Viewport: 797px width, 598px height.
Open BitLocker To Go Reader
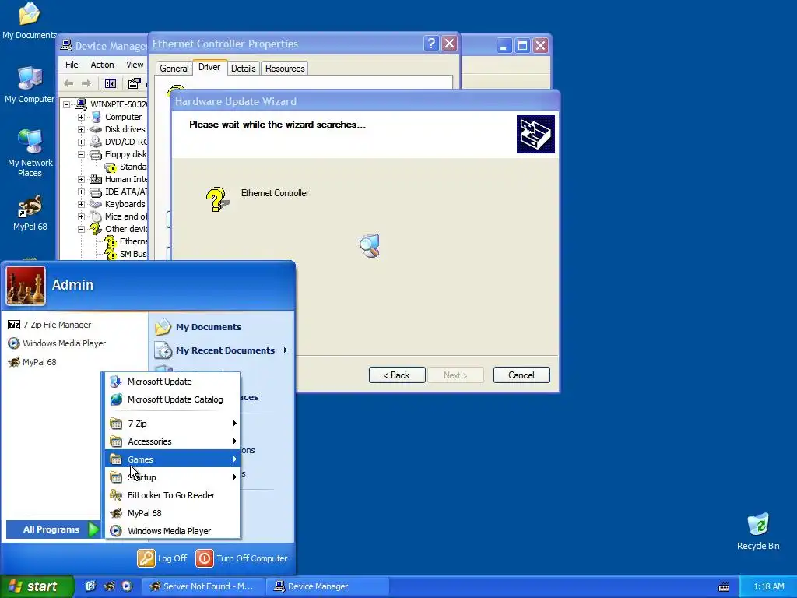(172, 494)
